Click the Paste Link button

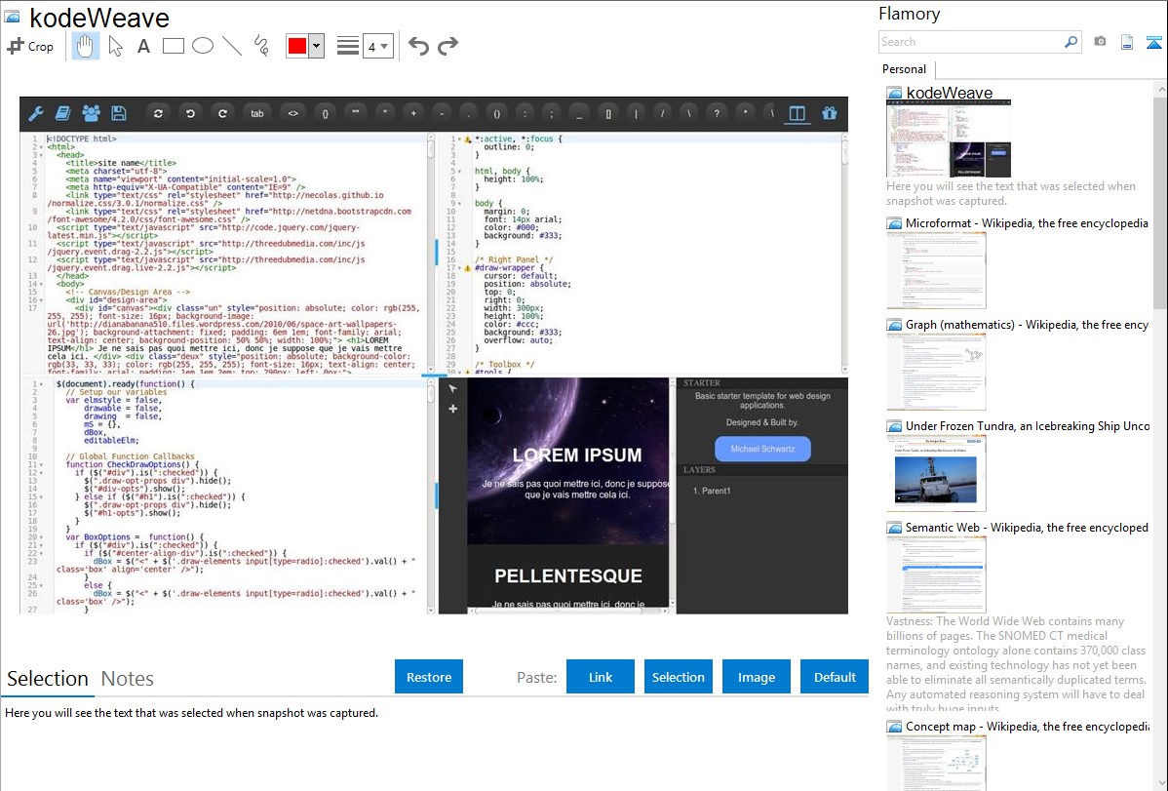(x=601, y=677)
